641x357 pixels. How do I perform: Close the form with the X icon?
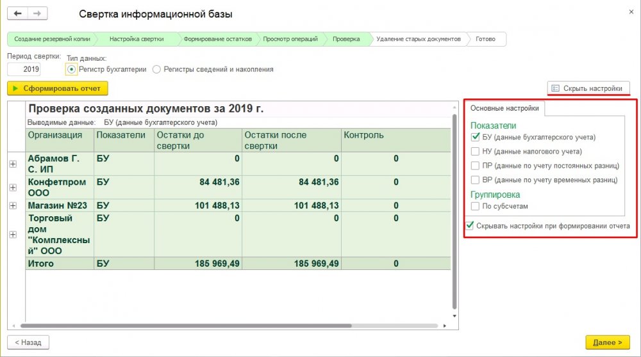tap(631, 12)
